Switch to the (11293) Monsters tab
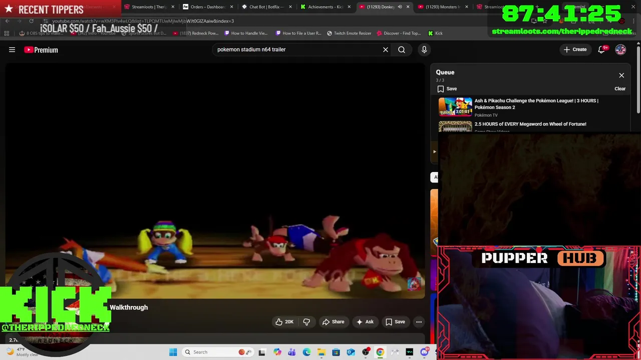This screenshot has height=360, width=641. [x=442, y=7]
